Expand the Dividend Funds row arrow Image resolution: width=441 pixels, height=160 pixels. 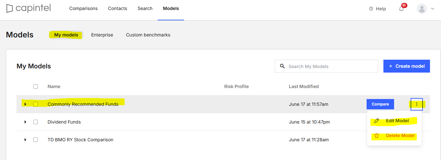tap(25, 122)
